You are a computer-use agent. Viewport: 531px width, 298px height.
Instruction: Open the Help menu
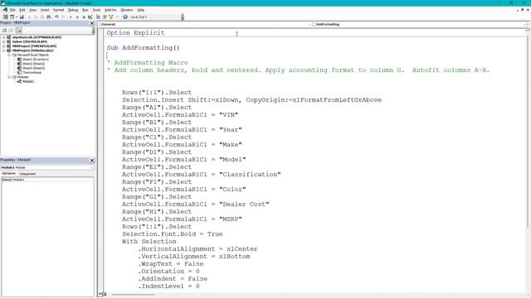click(141, 10)
